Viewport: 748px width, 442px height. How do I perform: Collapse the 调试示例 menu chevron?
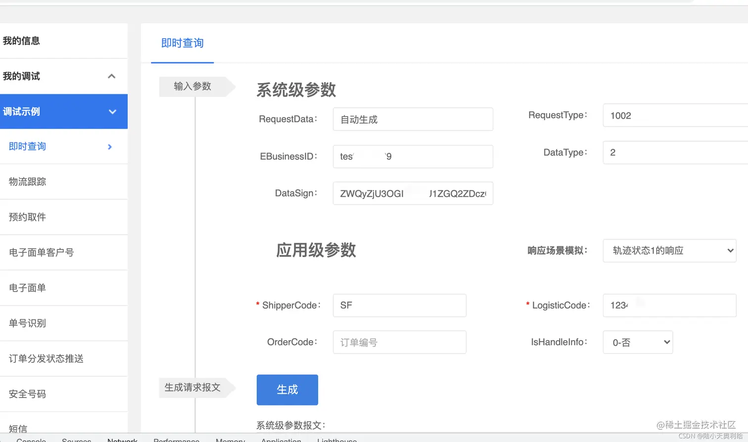coord(112,112)
